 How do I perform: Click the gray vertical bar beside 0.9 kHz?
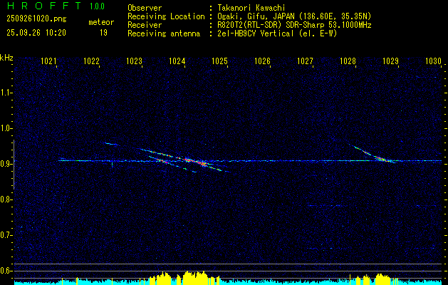14,165
